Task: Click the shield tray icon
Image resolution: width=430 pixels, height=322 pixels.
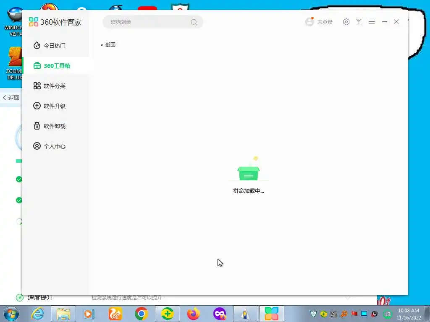Action: 313,314
